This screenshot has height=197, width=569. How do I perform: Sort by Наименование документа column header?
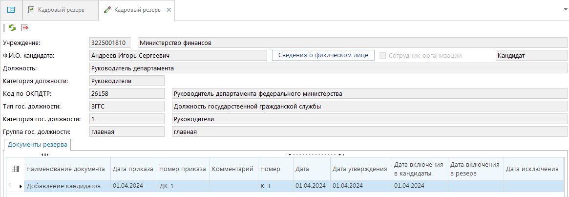coord(65,169)
